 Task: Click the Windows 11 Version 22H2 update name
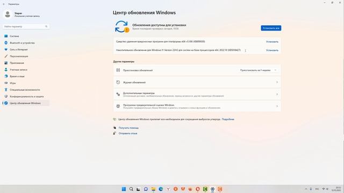pos(178,50)
